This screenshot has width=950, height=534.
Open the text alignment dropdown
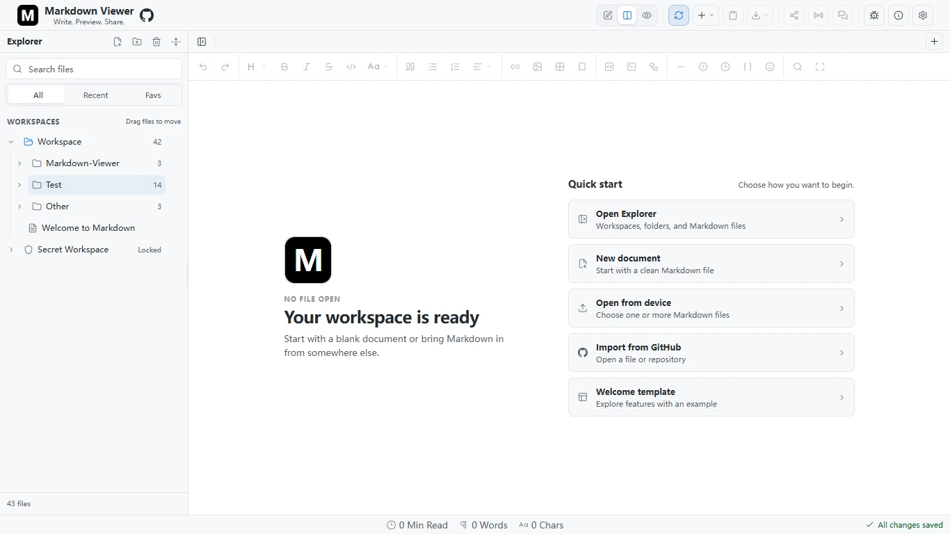(482, 67)
